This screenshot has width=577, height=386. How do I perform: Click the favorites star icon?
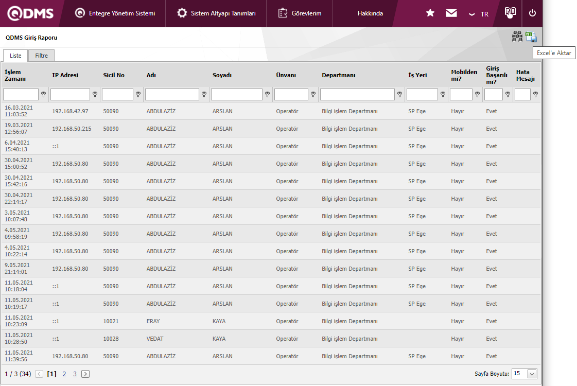[x=430, y=13]
